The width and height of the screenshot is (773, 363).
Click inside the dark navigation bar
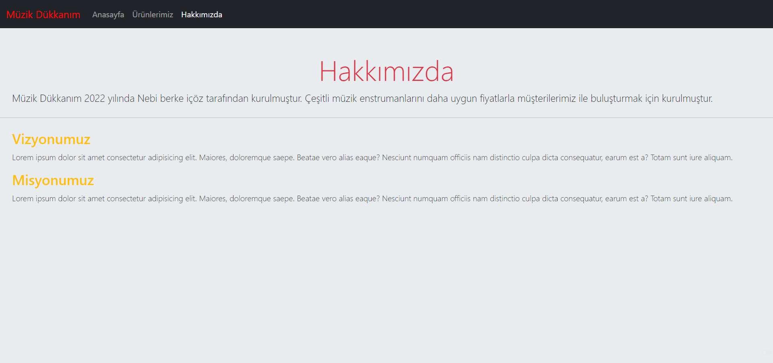coord(483,14)
